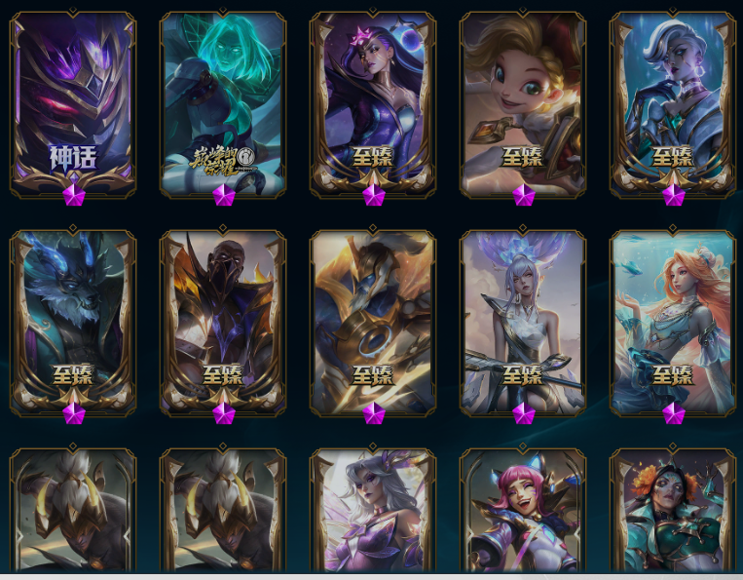Open the masked dark warrior 至臻 card

pyautogui.click(x=223, y=323)
